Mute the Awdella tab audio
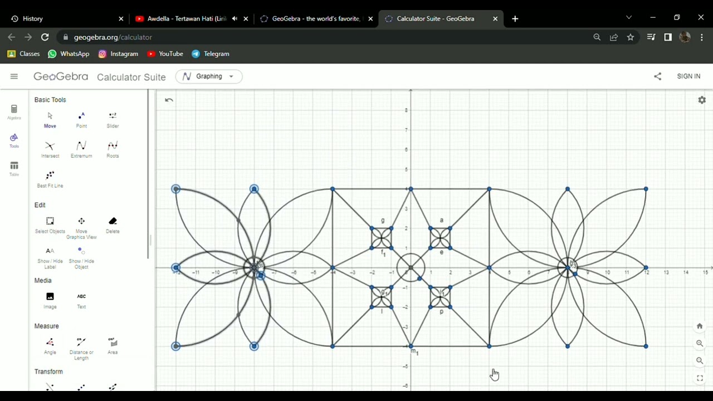The width and height of the screenshot is (713, 401). [235, 18]
